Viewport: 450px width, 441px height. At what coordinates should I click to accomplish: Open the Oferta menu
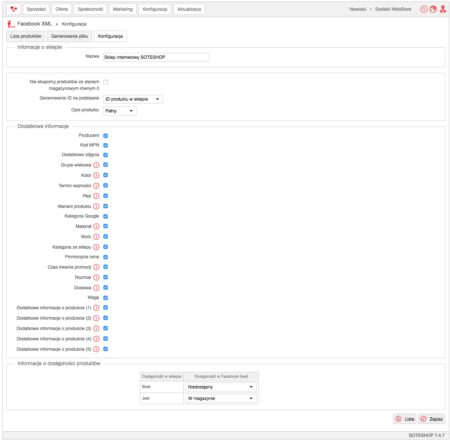coord(62,9)
